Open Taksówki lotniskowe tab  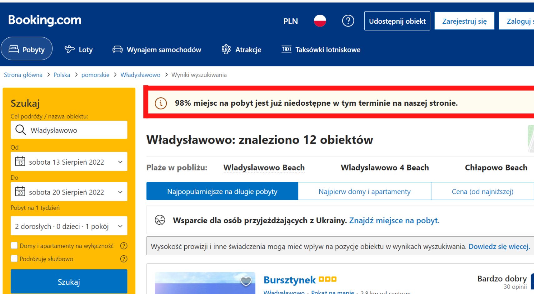click(x=321, y=50)
